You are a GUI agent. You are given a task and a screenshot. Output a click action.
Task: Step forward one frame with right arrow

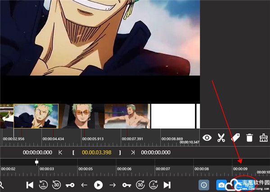coord(112,185)
